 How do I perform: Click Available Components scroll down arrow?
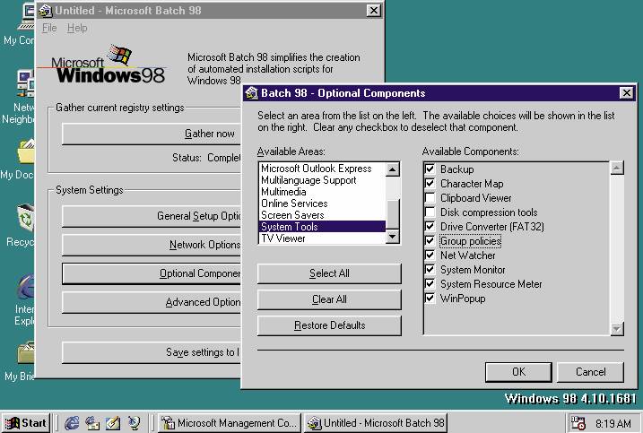click(617, 329)
